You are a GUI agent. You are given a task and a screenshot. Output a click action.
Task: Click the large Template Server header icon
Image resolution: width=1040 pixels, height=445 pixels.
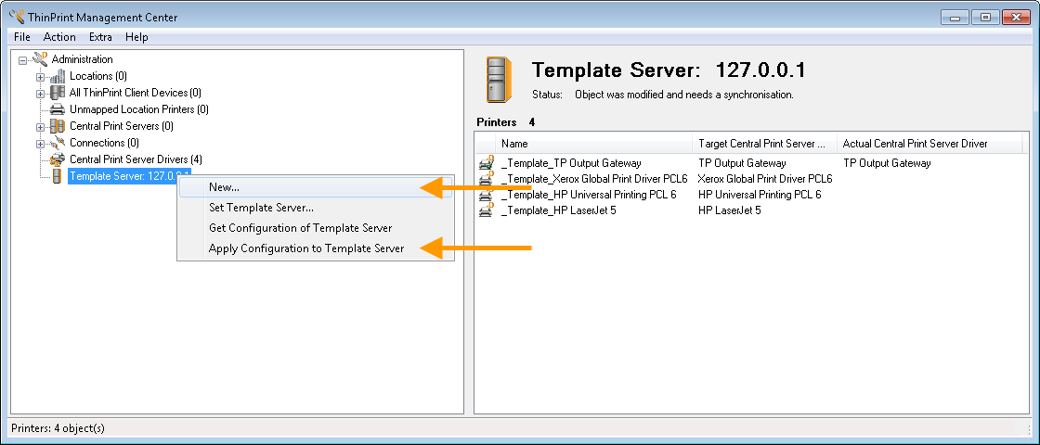tap(500, 80)
